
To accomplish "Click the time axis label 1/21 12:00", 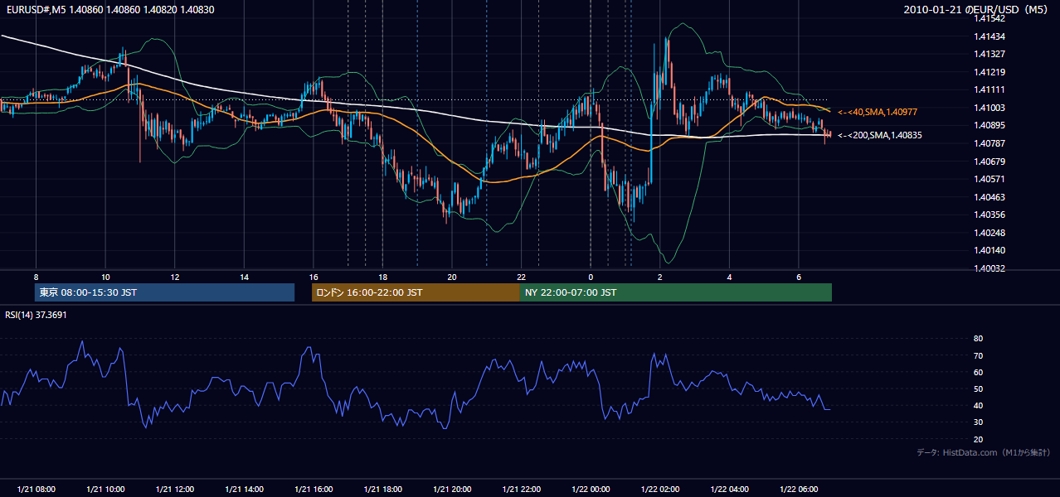I will coord(175,490).
